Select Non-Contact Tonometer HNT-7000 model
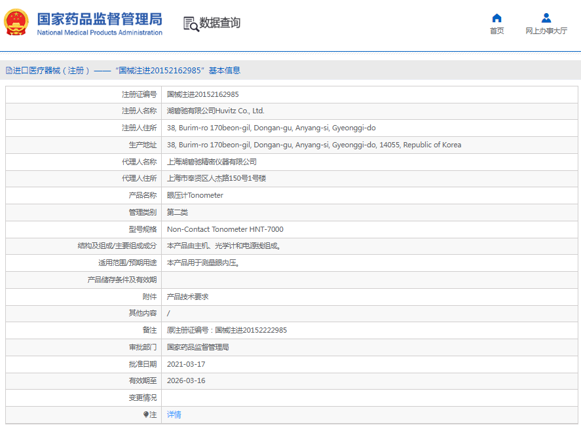 click(x=225, y=229)
